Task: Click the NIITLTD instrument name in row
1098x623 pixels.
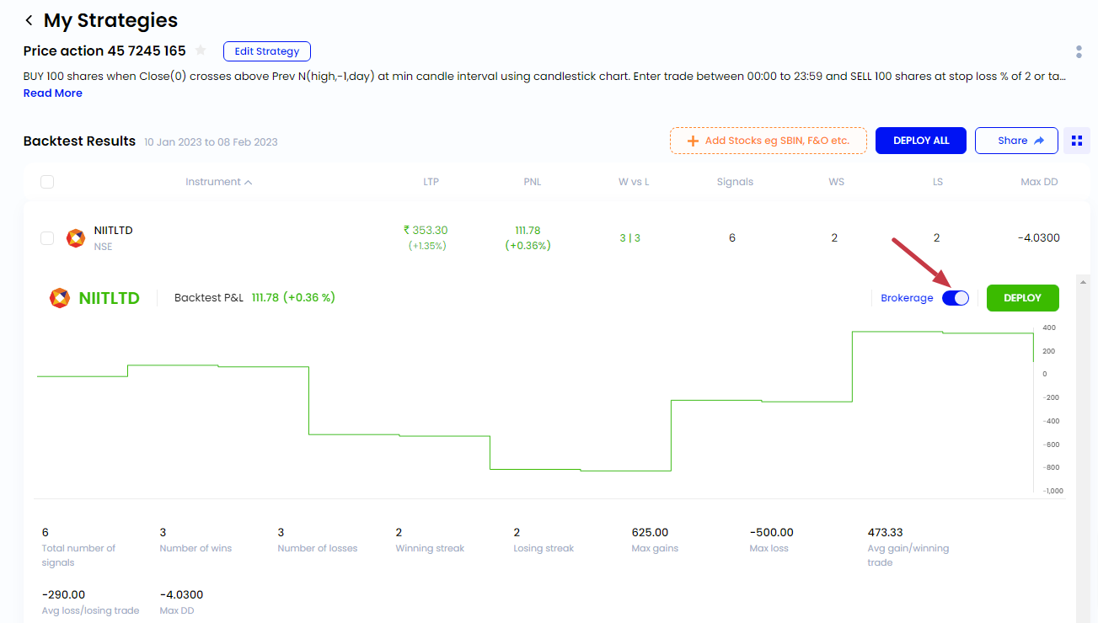Action: click(113, 231)
